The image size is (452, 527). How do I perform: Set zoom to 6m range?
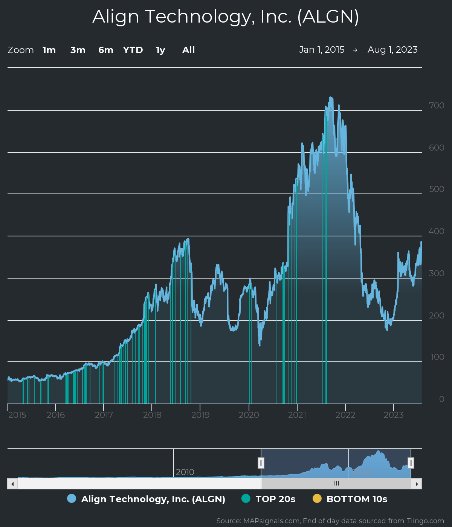[106, 50]
